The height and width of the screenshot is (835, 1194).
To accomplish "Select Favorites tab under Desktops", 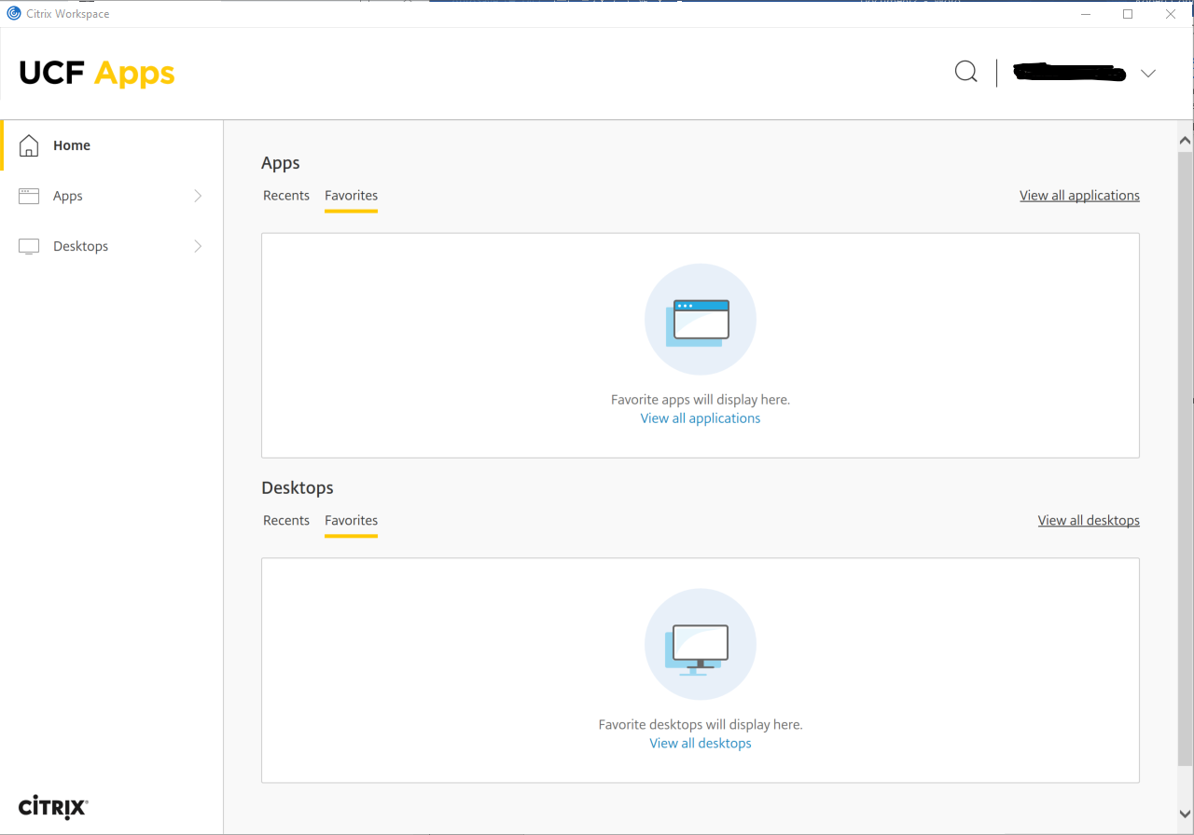I will click(351, 521).
